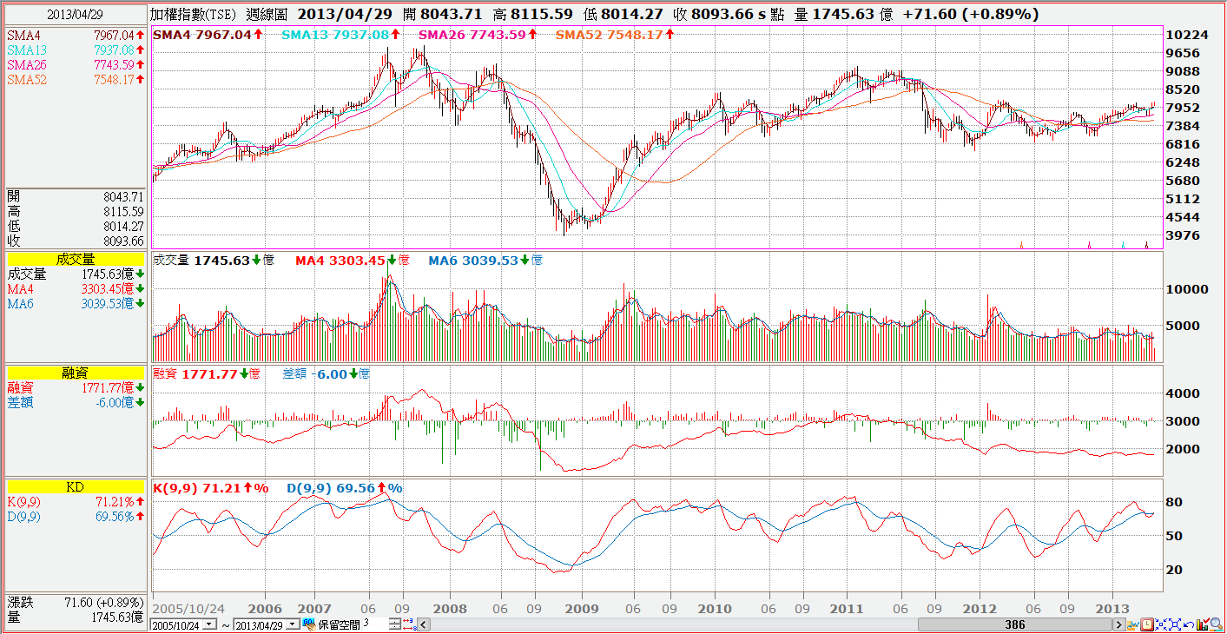Click the 成交量 1745.63 chart legend
1227x634 pixels.
click(213, 261)
